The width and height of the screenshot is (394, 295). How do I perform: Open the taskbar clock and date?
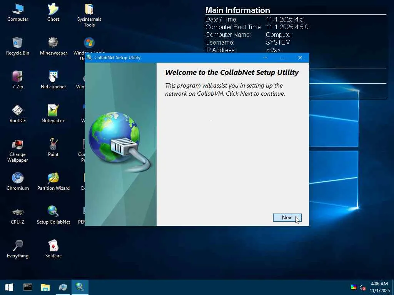(379, 287)
